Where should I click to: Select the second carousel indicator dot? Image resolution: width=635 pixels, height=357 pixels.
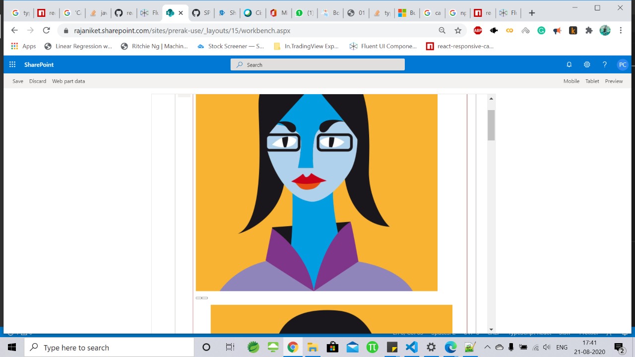click(x=204, y=297)
